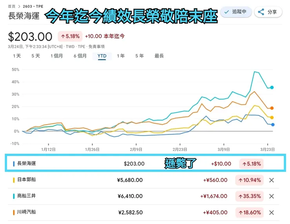
Task: Click the 18.60% change badge
Action: (249, 213)
